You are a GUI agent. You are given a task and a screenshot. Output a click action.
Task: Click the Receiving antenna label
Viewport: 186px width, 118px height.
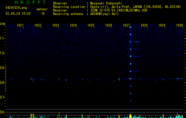(68, 14)
